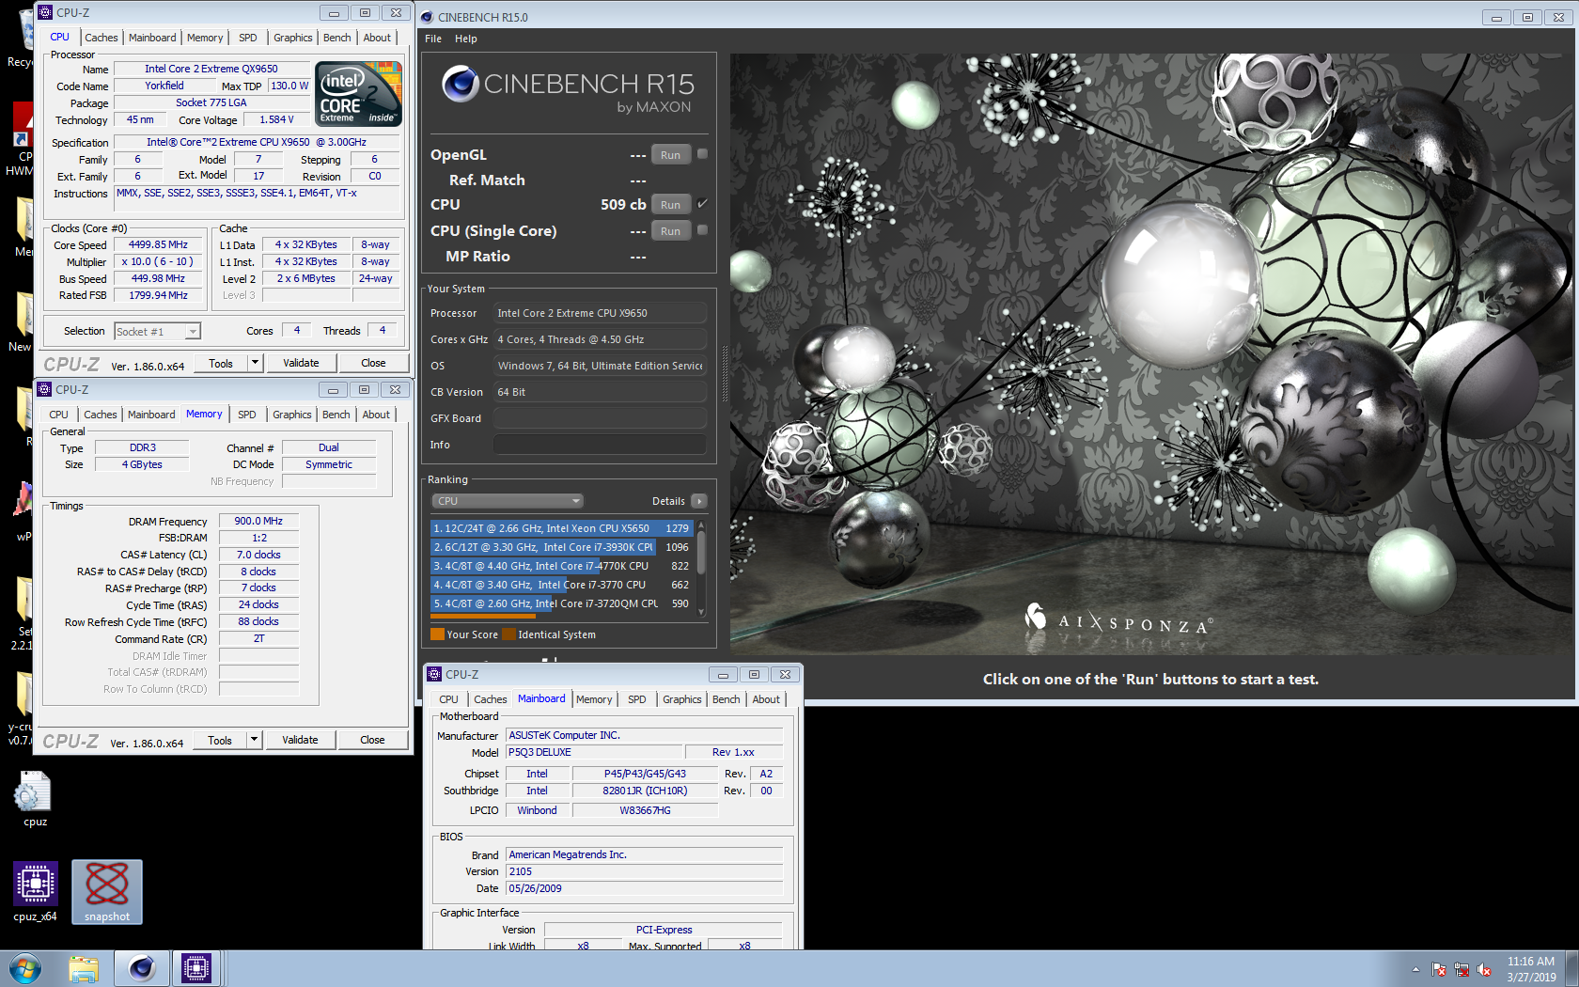Run the OpenGL benchmark

(670, 155)
